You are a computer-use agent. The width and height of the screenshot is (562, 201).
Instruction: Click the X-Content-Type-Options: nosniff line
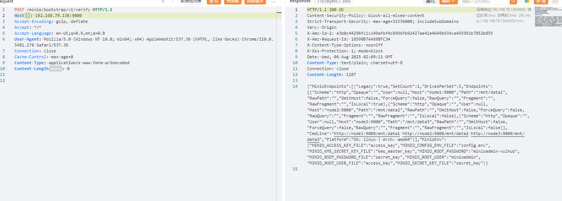[345, 45]
